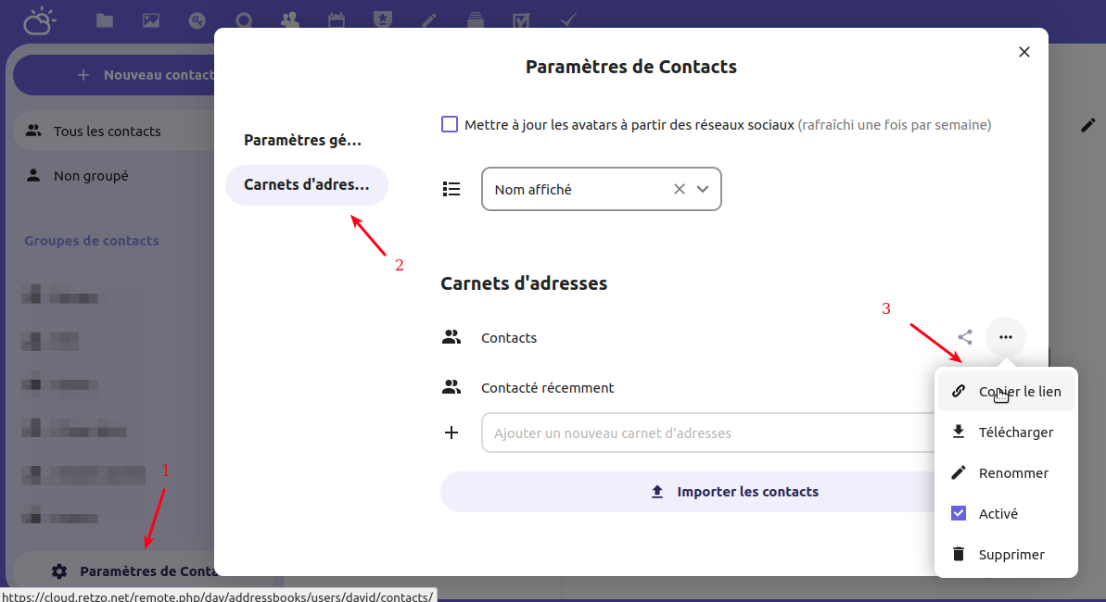Image resolution: width=1106 pixels, height=602 pixels.
Task: Switch to Paramètres généraux section
Action: 303,141
